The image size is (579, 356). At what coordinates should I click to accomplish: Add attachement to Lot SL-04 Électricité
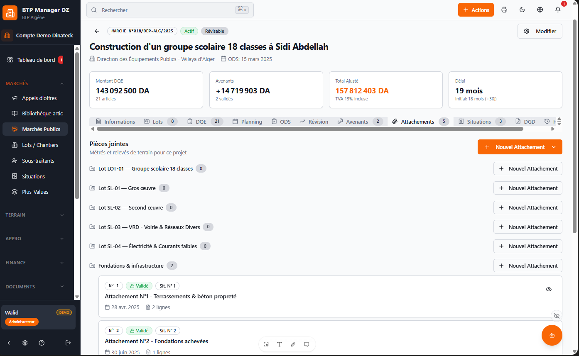(x=528, y=246)
